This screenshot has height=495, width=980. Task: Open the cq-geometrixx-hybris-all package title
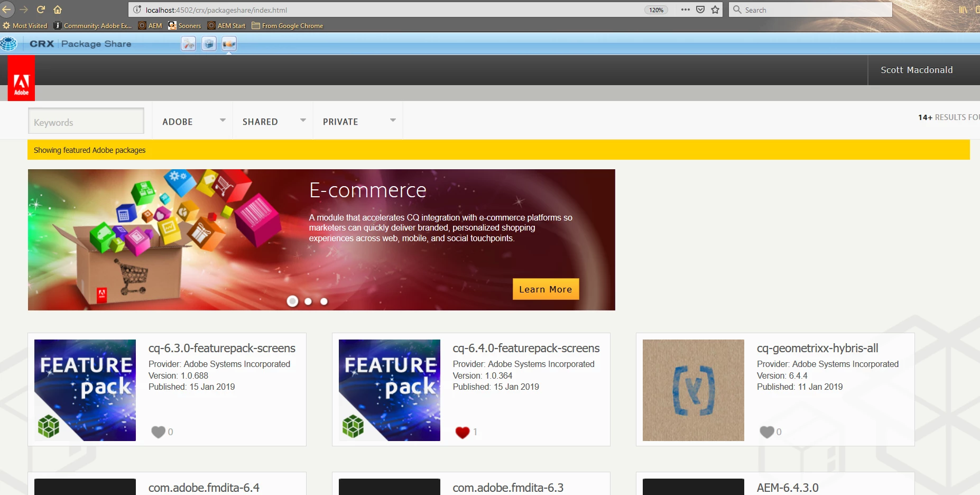pos(817,348)
